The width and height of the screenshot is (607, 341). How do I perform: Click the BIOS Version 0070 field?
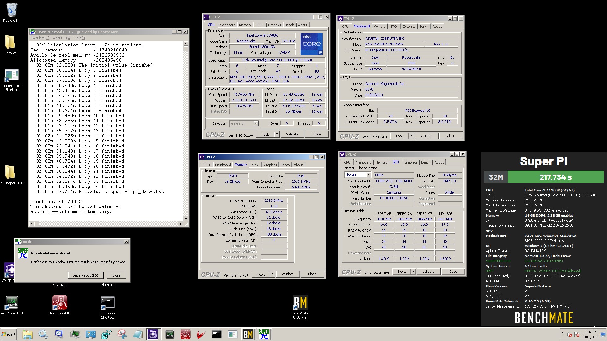[x=411, y=90]
